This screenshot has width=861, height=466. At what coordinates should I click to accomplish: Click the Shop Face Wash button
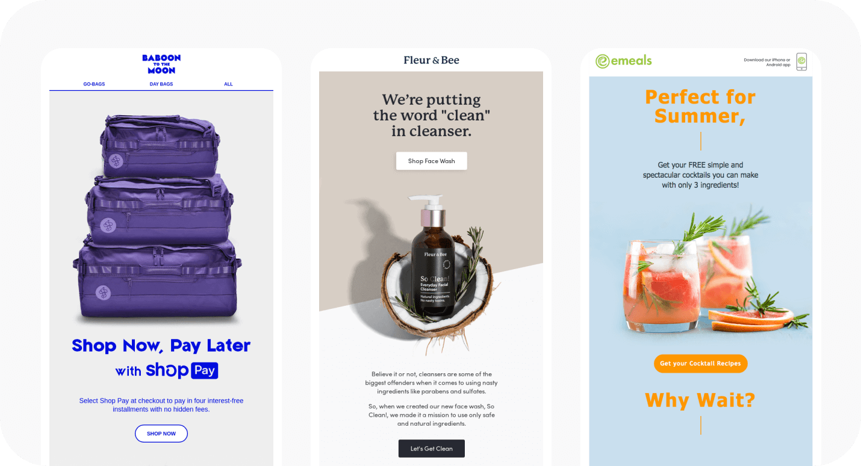[x=431, y=161]
